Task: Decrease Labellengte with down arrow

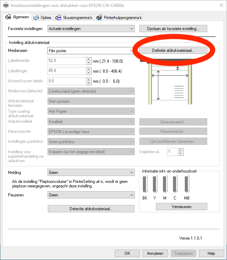Action: point(89,73)
